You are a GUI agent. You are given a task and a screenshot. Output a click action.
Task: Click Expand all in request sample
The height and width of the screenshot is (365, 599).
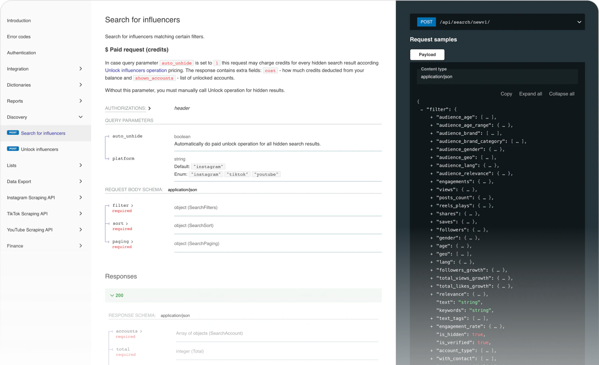pyautogui.click(x=530, y=94)
